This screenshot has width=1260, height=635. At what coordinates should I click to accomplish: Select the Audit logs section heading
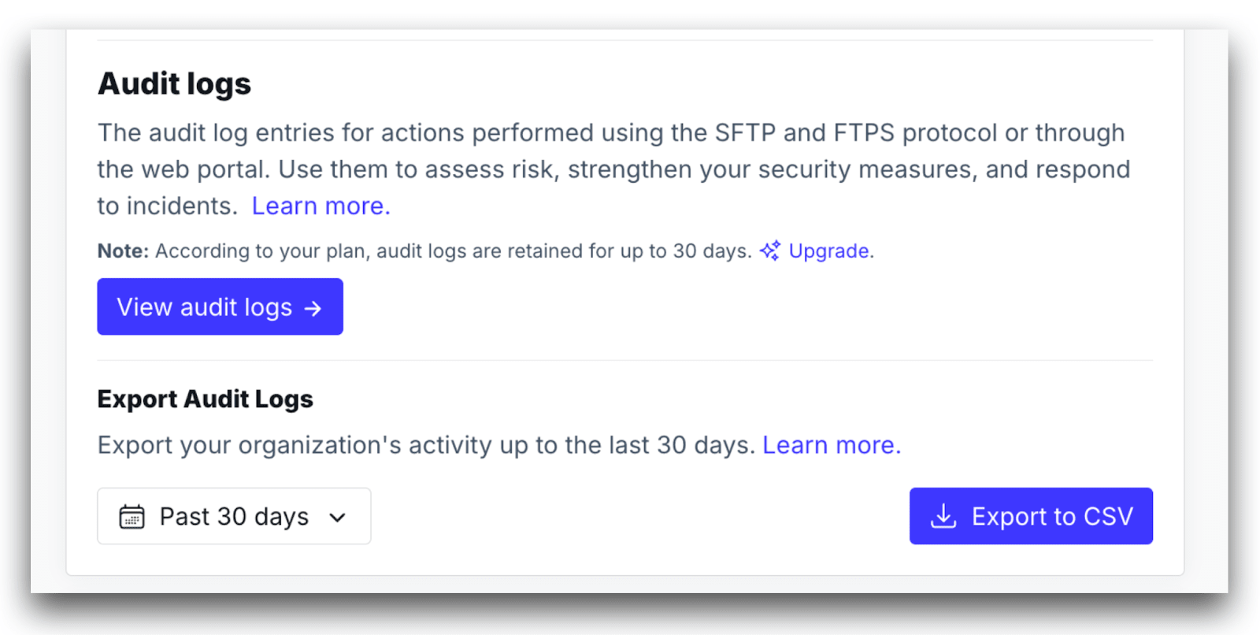(173, 84)
